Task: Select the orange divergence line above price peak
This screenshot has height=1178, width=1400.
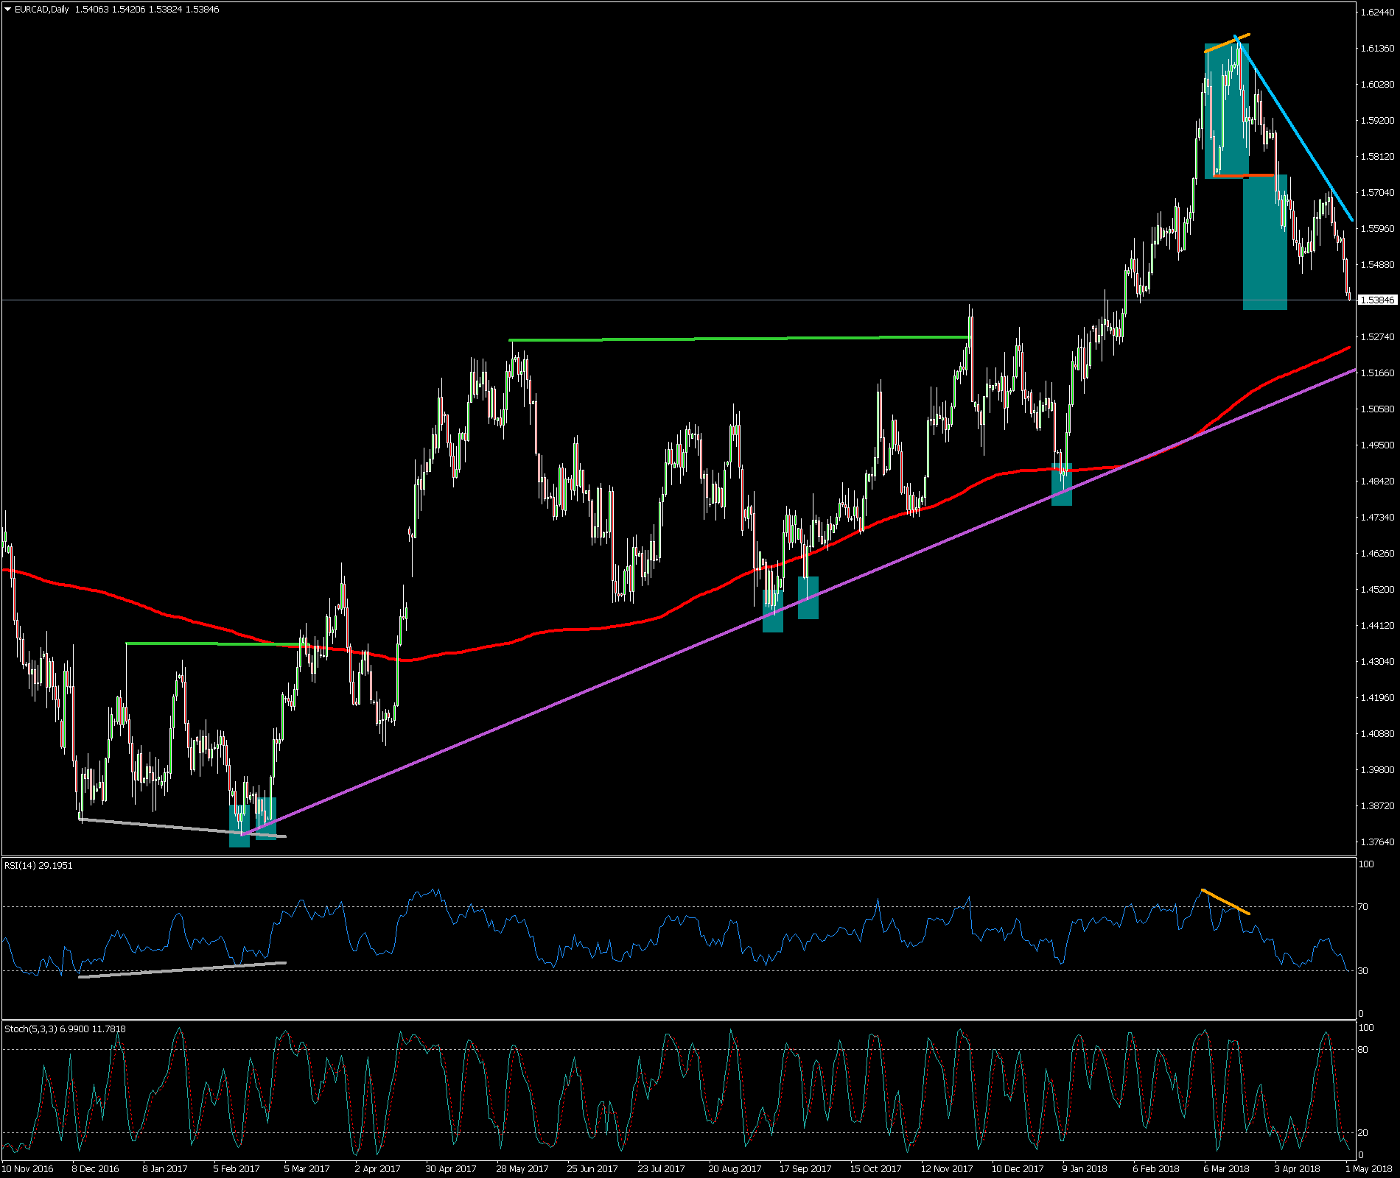Action: pyautogui.click(x=1227, y=43)
